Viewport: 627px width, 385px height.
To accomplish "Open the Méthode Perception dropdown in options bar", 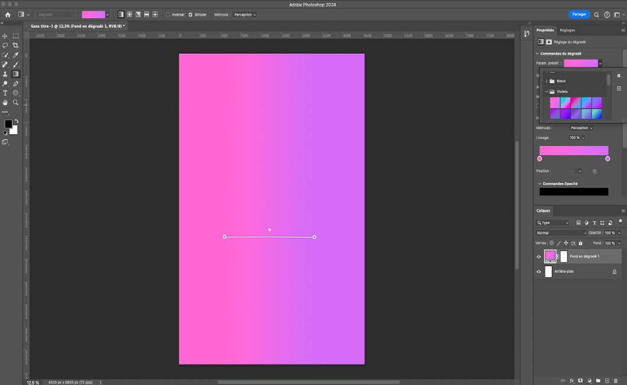I will click(x=244, y=15).
